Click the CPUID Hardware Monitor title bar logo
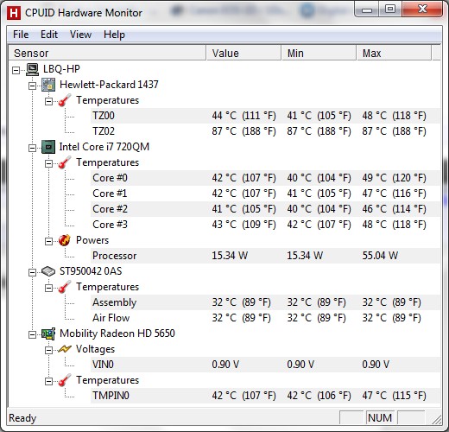 tap(14, 13)
